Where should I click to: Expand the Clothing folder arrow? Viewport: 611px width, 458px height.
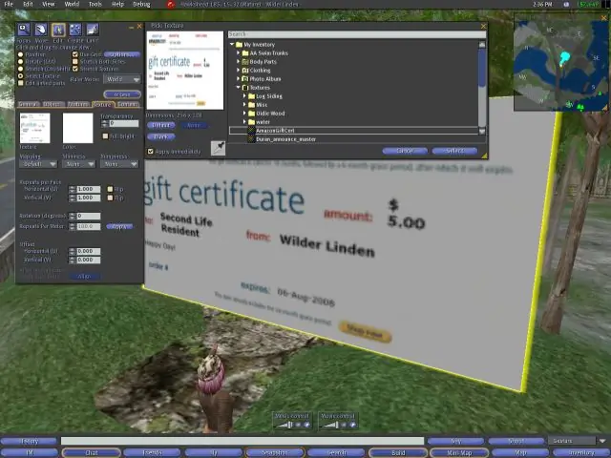[x=239, y=71]
